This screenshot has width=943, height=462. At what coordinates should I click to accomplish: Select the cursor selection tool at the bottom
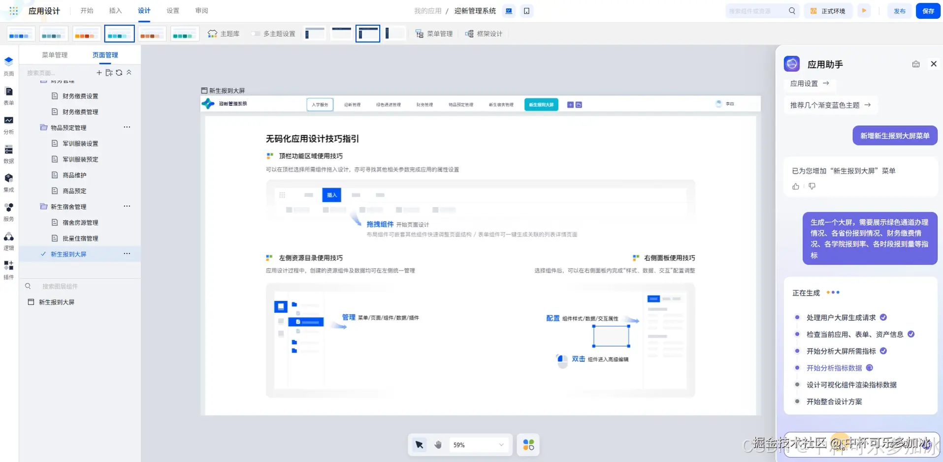coord(419,444)
